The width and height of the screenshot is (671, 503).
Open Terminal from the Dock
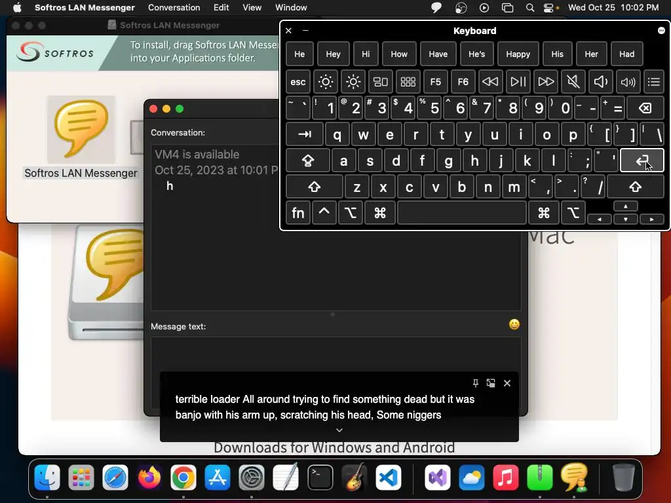320,477
